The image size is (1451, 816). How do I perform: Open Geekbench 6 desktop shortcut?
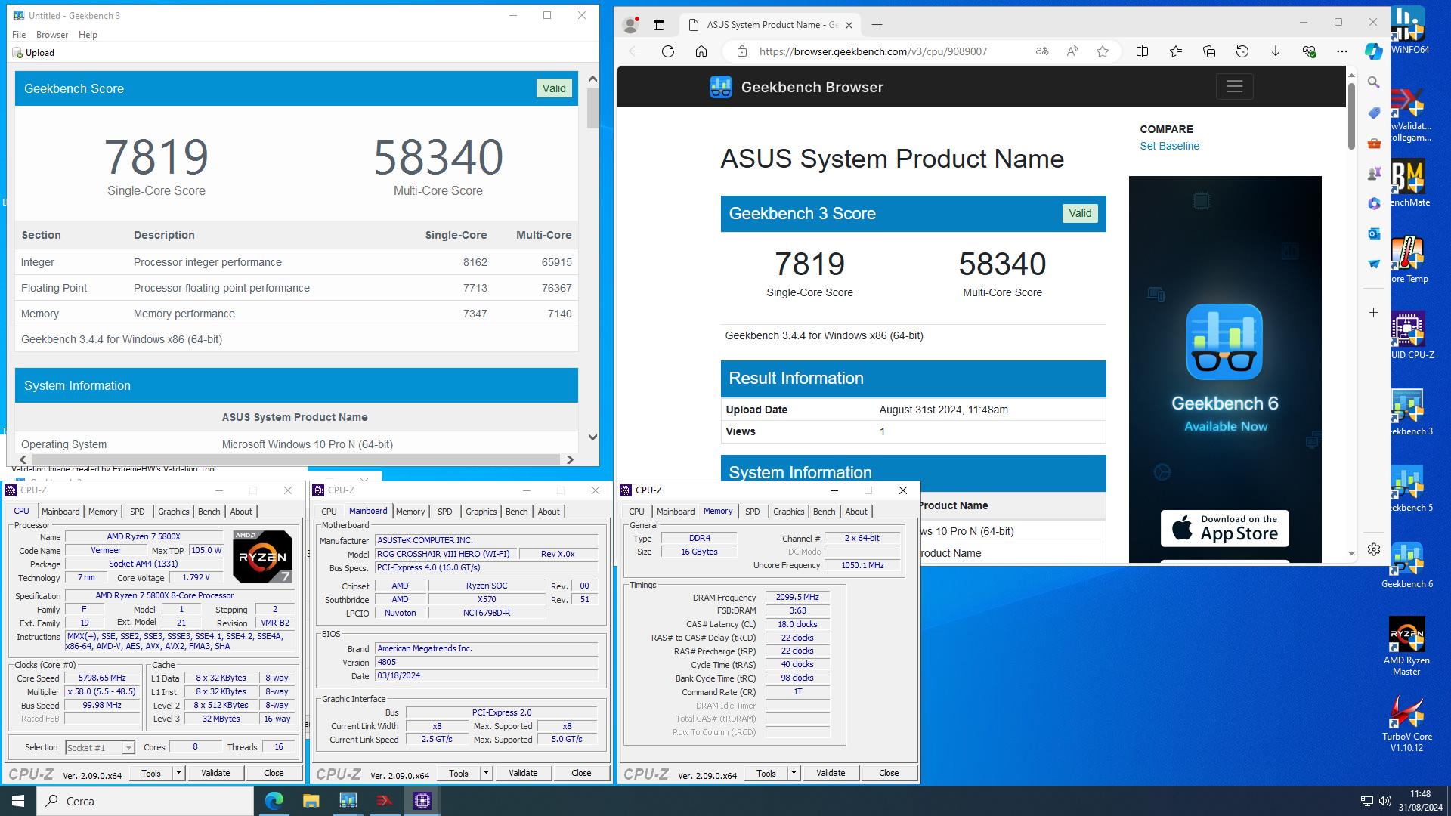click(1406, 566)
